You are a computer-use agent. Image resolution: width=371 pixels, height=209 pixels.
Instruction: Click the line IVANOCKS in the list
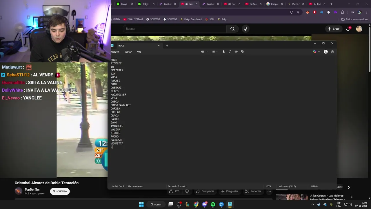click(x=117, y=126)
